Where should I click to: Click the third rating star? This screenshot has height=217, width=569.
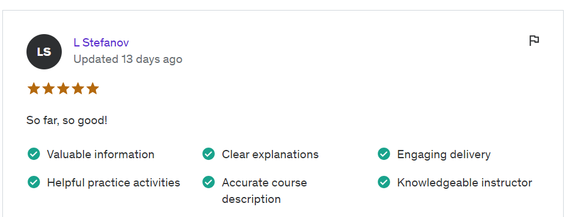[x=63, y=88]
